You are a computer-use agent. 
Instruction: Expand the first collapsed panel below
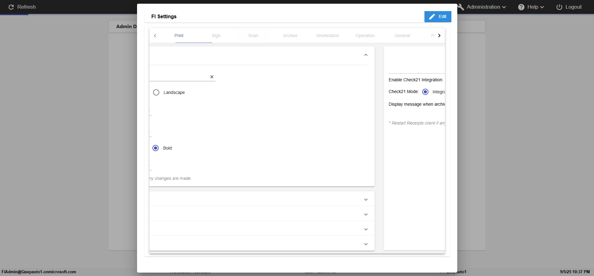click(x=366, y=200)
